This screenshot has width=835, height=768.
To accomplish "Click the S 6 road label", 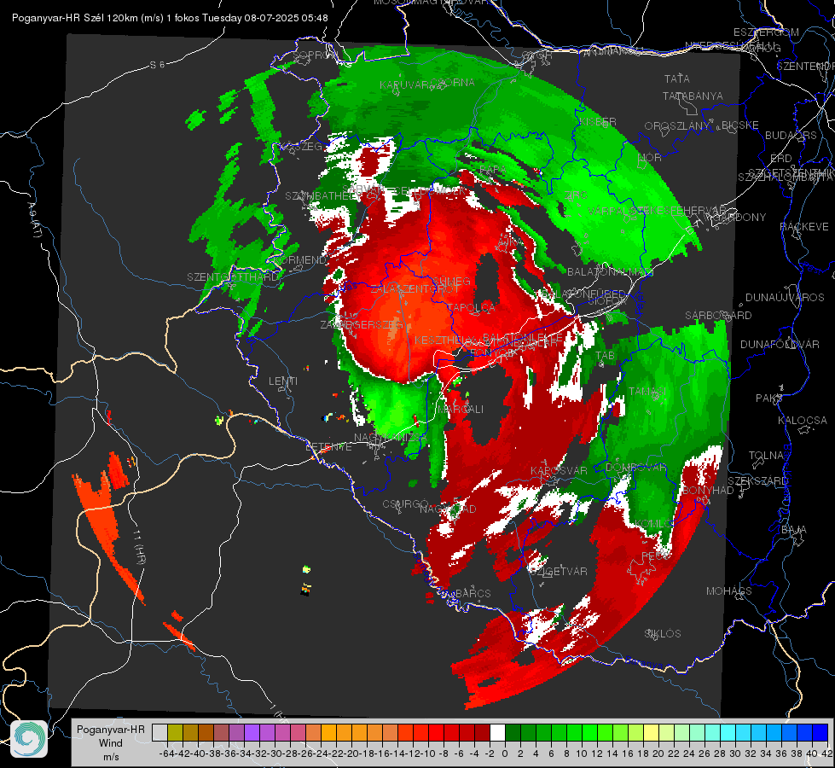I will tap(157, 65).
